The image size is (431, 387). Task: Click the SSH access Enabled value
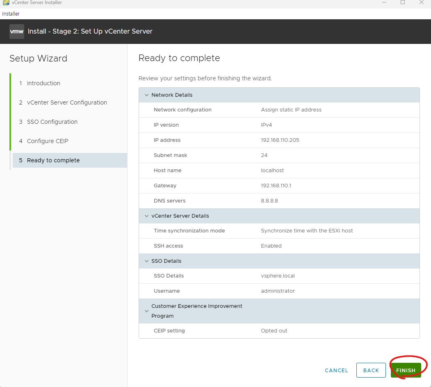271,246
